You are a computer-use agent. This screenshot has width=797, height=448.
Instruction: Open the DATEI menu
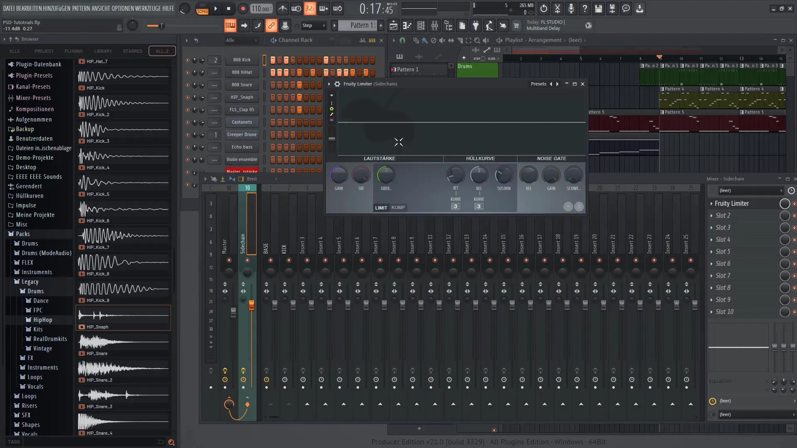click(x=9, y=8)
